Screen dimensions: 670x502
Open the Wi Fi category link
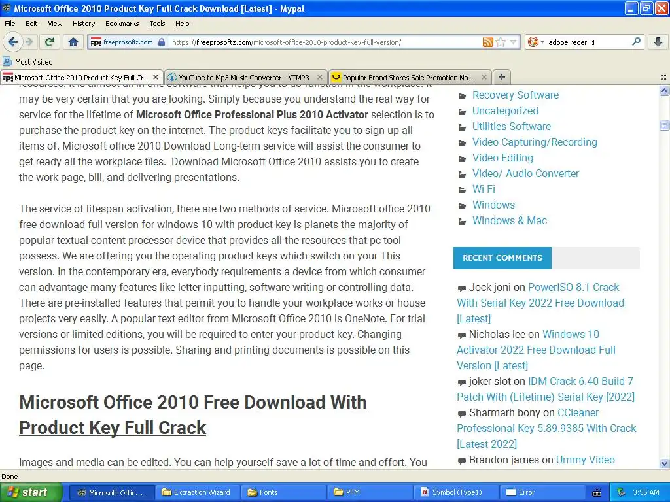tap(484, 189)
